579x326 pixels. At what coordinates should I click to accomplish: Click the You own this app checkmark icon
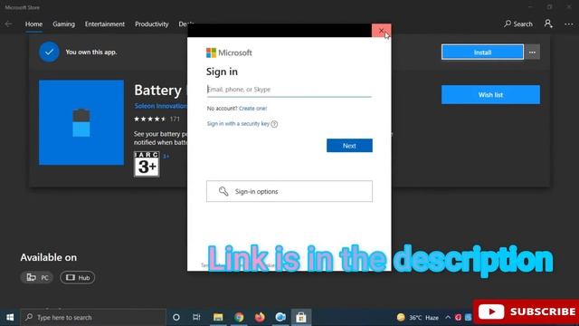click(x=49, y=53)
